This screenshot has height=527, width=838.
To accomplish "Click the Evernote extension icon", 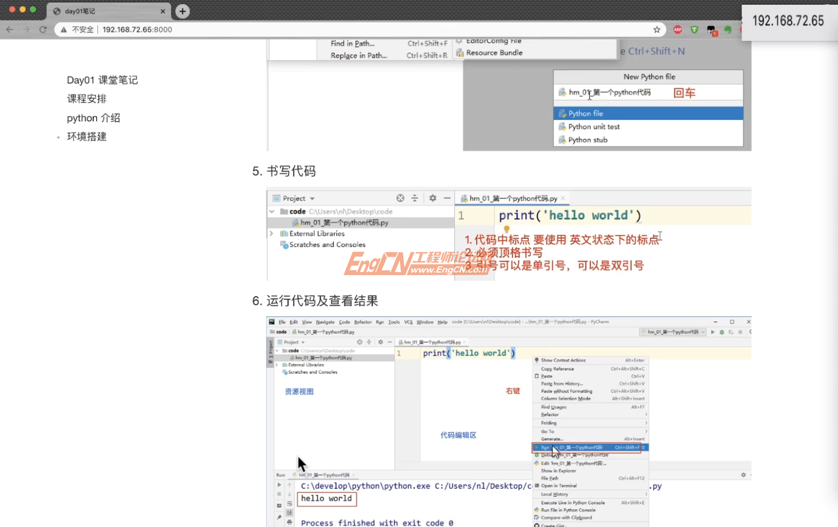I will point(729,30).
